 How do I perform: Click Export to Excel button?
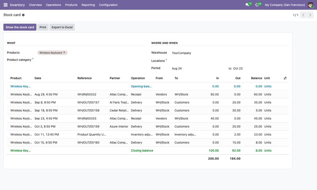(62, 27)
